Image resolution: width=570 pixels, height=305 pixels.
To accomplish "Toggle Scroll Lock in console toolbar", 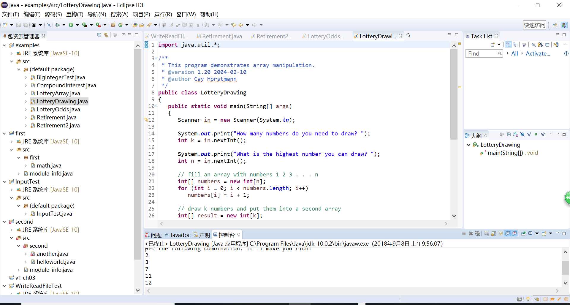I will (493, 233).
